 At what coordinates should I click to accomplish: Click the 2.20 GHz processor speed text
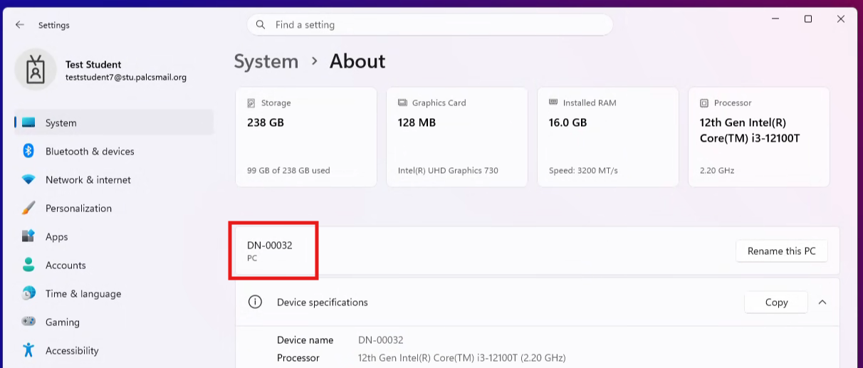click(x=717, y=171)
